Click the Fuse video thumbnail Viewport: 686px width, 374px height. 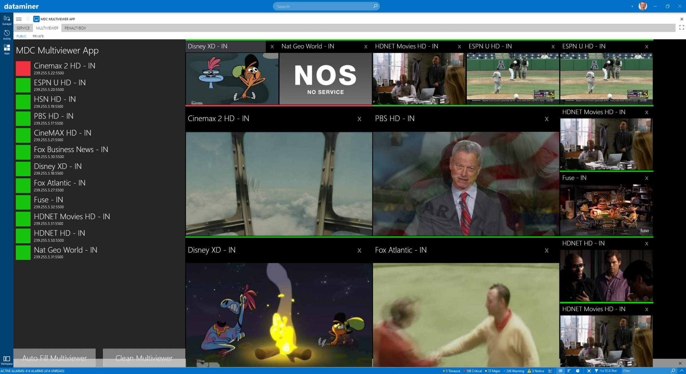606,210
